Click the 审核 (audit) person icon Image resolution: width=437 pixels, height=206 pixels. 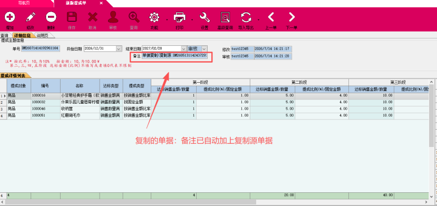(x=113, y=17)
